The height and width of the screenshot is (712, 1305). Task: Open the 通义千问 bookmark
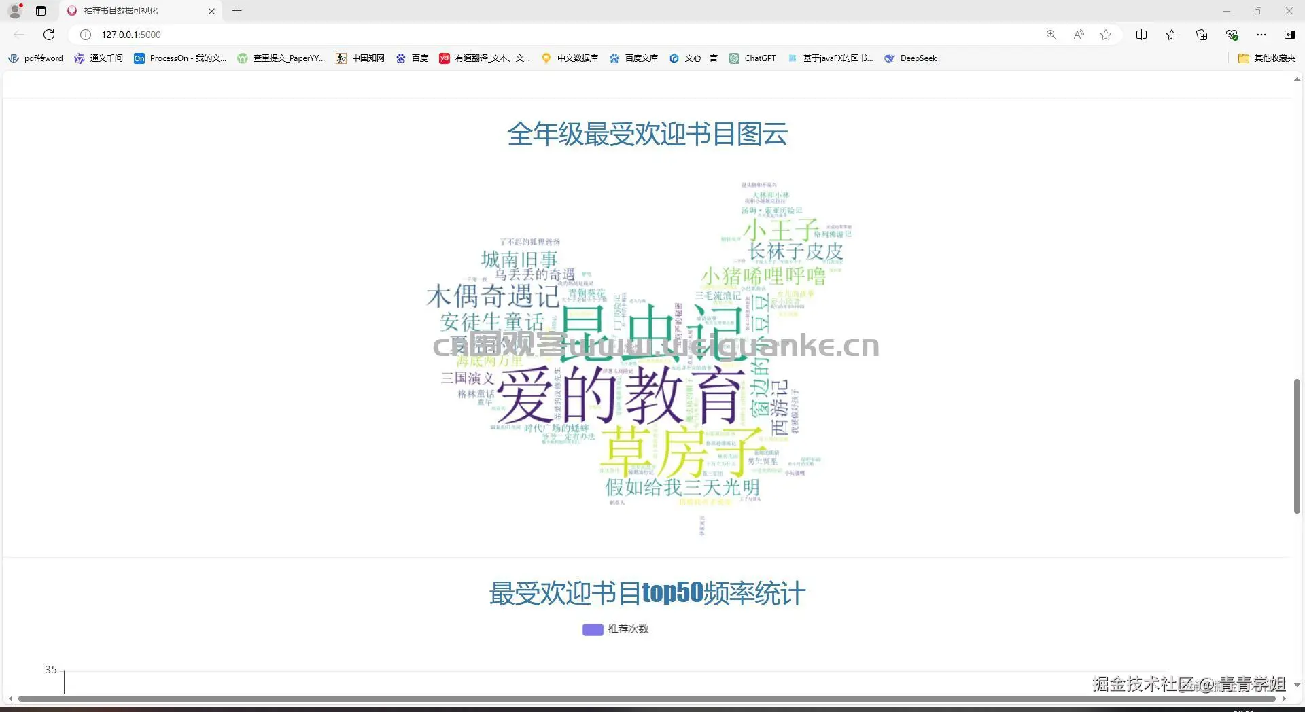99,58
